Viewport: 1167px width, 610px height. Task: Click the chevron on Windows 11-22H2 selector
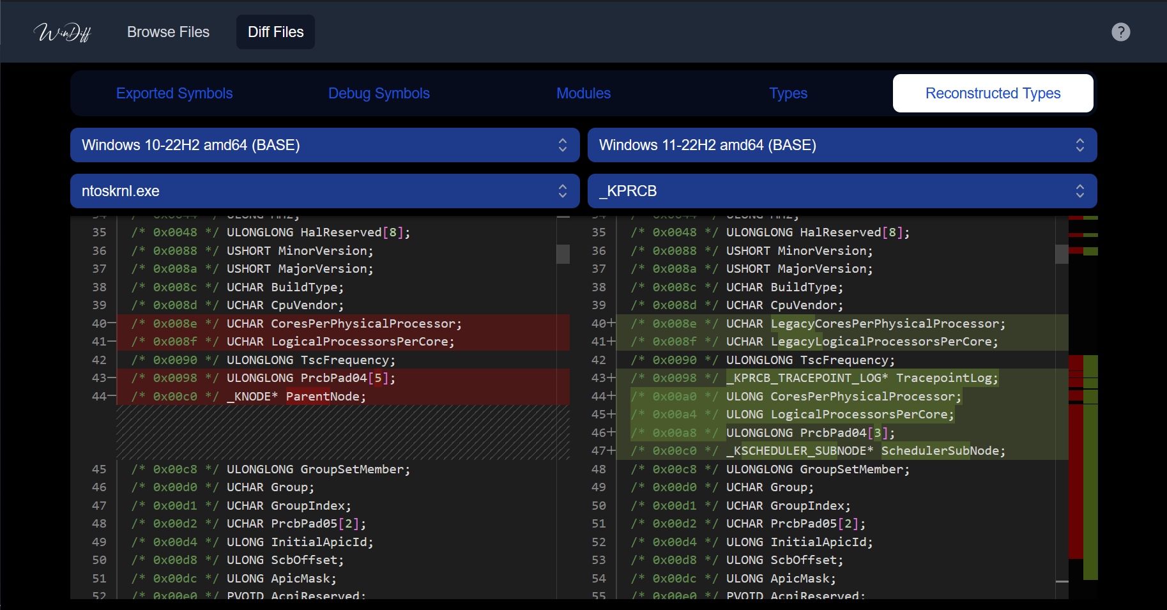coord(1079,145)
